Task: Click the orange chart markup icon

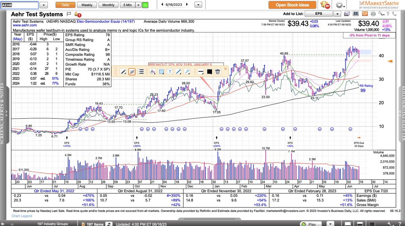Action: tap(364, 14)
